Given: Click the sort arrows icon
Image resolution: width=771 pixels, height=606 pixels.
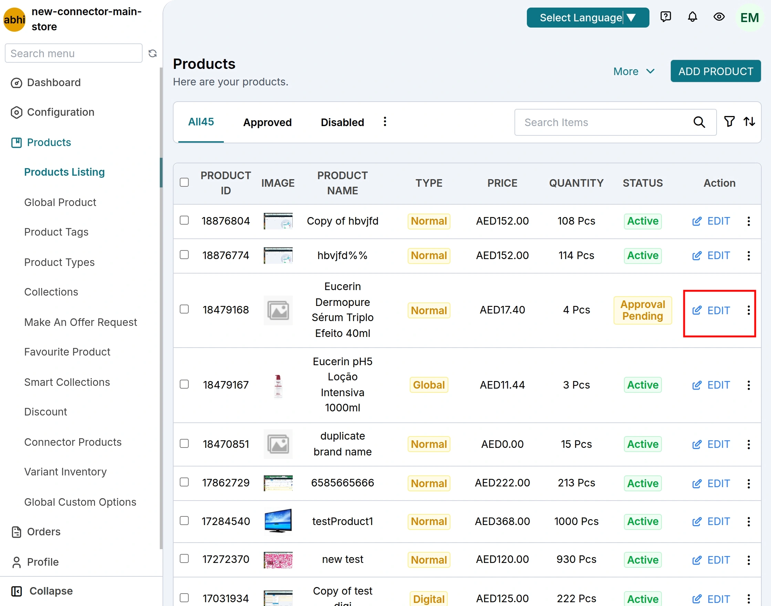Looking at the screenshot, I should pos(749,122).
